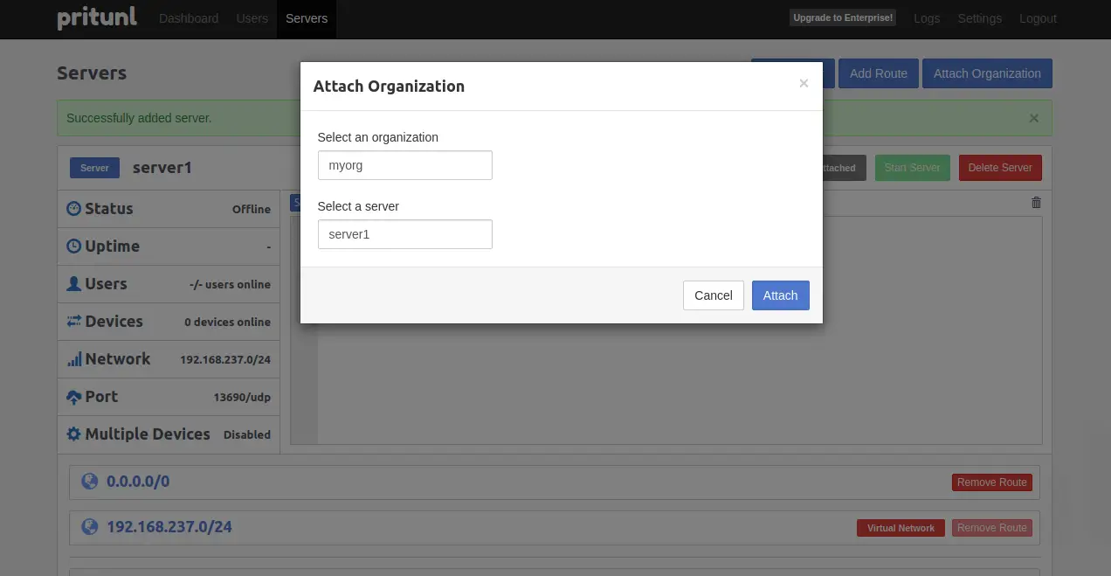Click the globe icon beside 0.0.0.0/0
The image size is (1111, 576).
tap(89, 482)
